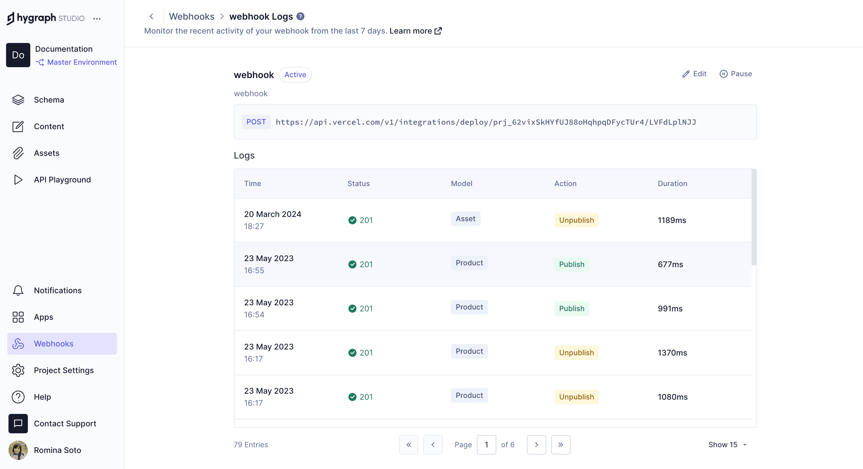This screenshot has width=863, height=469.
Task: Open the Schema section from sidebar
Action: tap(49, 100)
